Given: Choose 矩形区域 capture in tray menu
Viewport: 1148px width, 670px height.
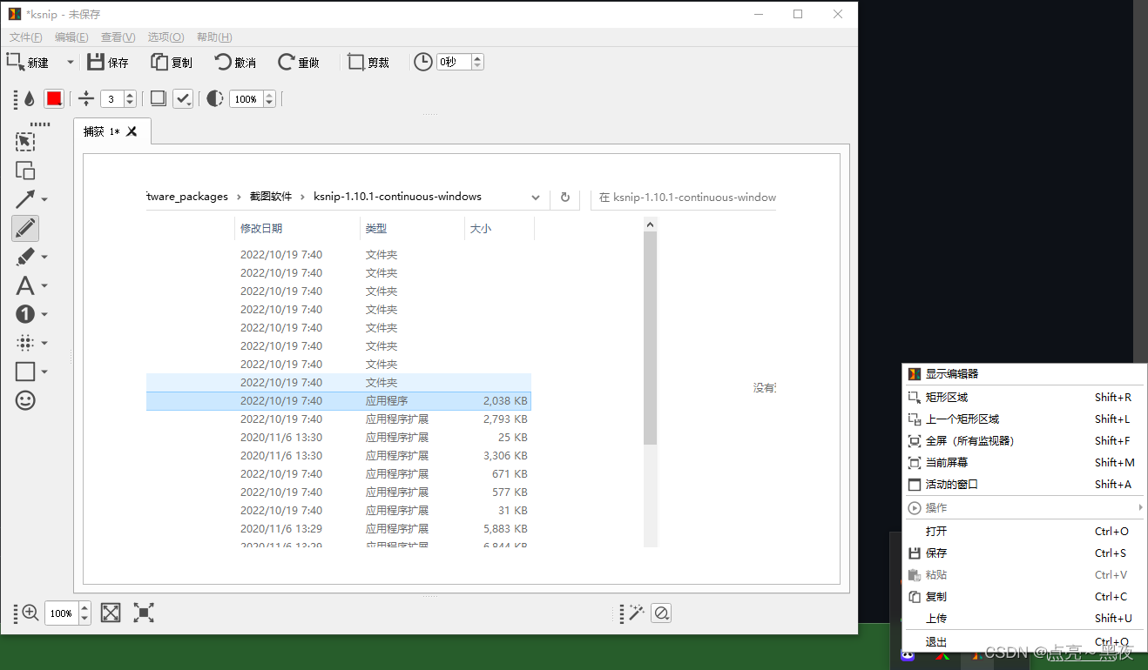Looking at the screenshot, I should 1023,397.
